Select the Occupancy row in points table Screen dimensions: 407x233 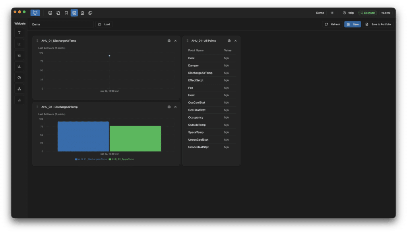tap(211, 117)
